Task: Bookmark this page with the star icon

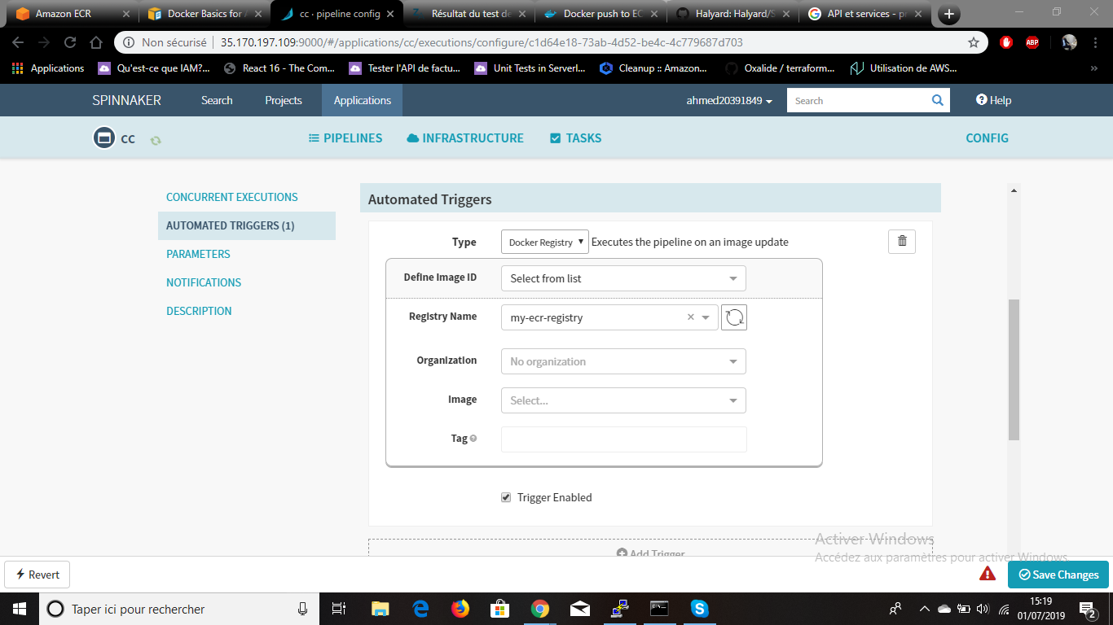Action: (x=973, y=42)
